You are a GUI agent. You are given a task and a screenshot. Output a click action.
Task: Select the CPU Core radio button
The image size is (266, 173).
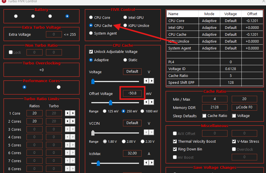[91, 17]
